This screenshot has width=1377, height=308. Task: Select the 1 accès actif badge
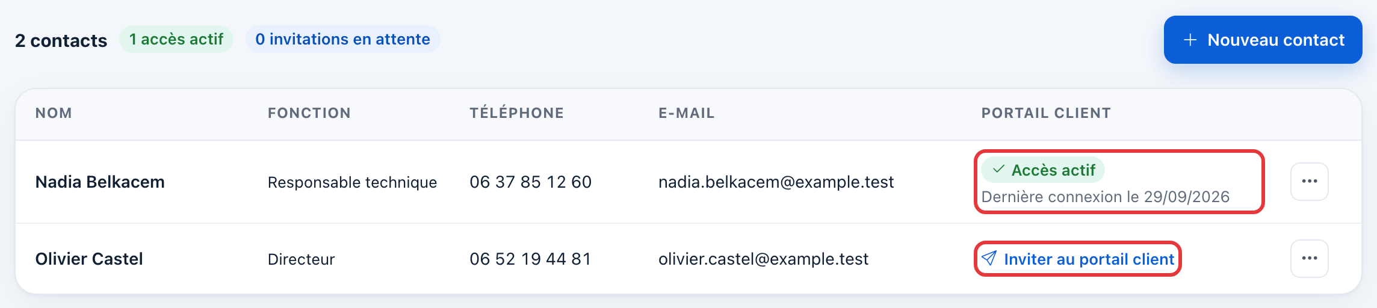point(176,40)
